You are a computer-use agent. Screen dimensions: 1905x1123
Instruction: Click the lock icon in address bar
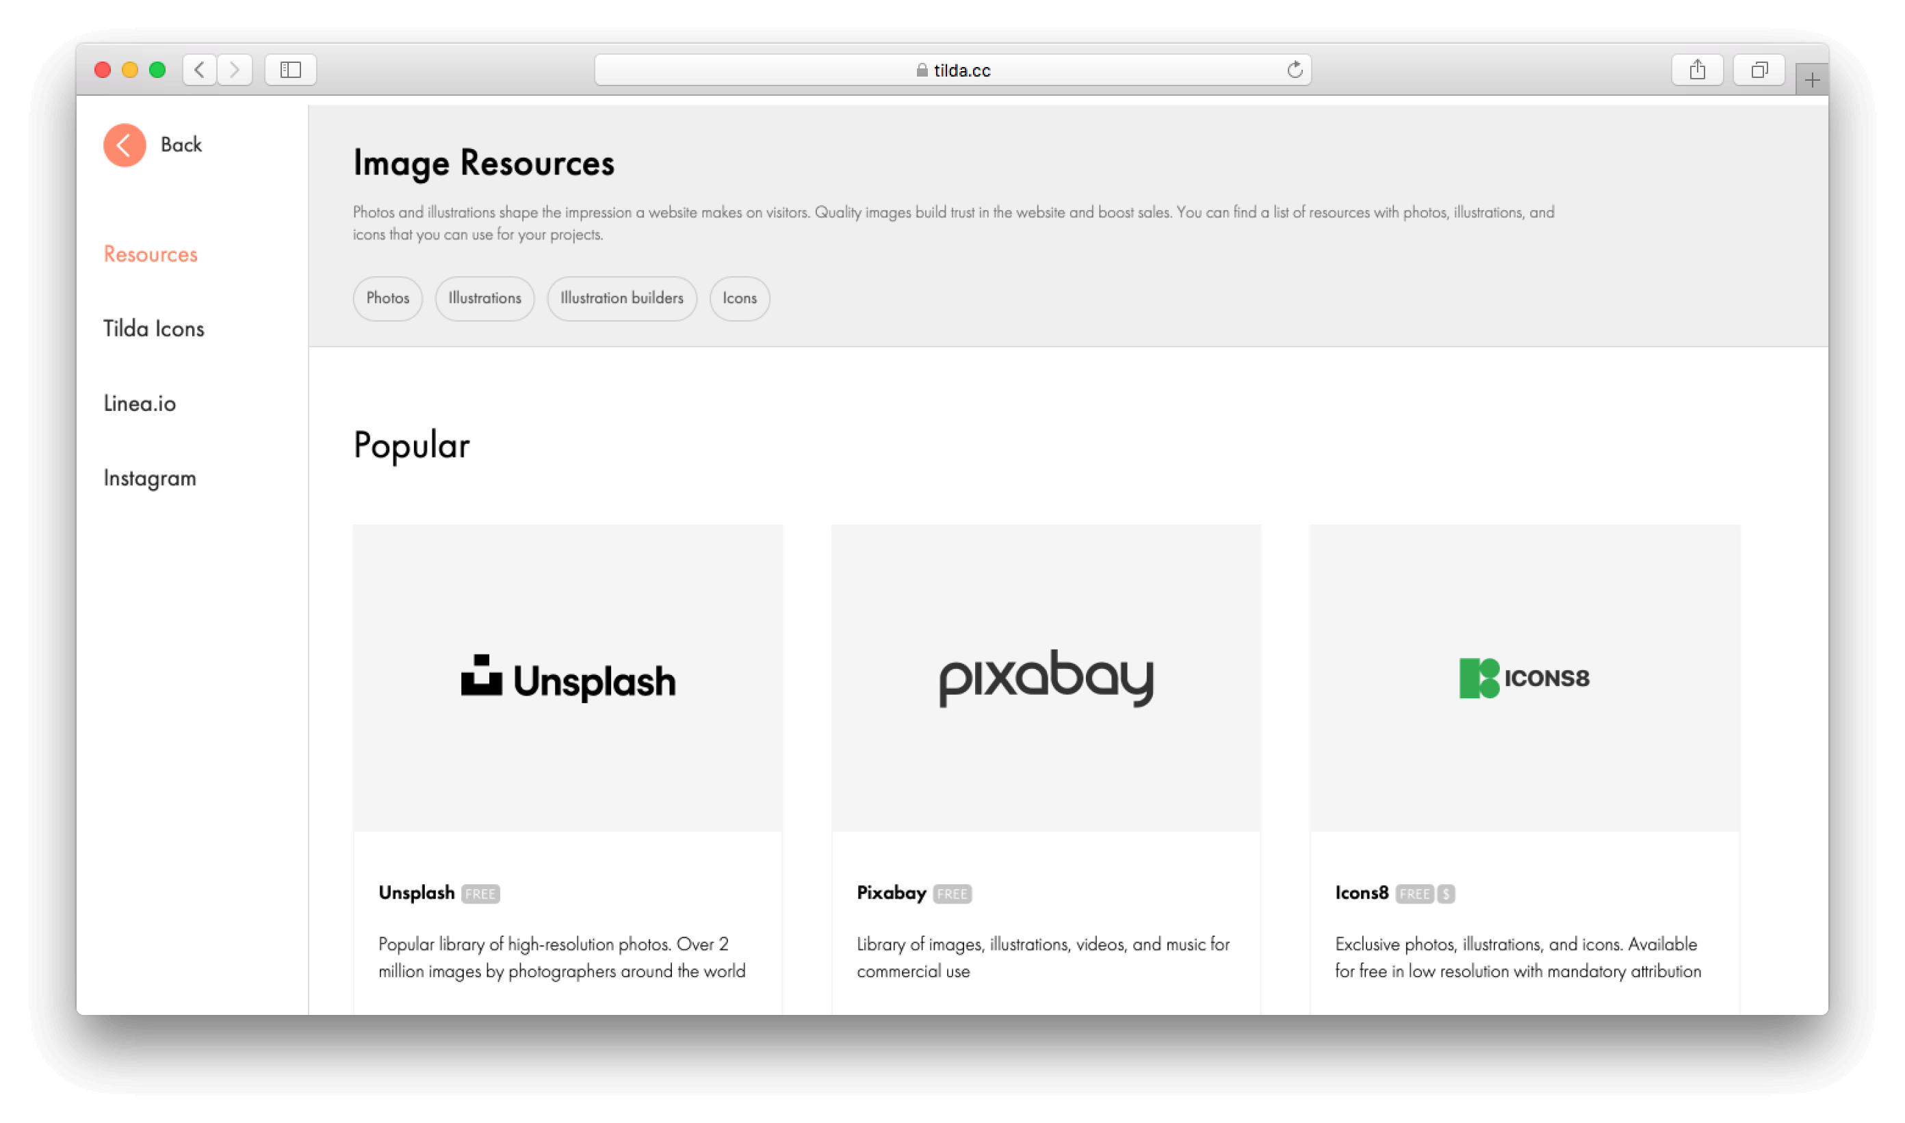click(922, 70)
